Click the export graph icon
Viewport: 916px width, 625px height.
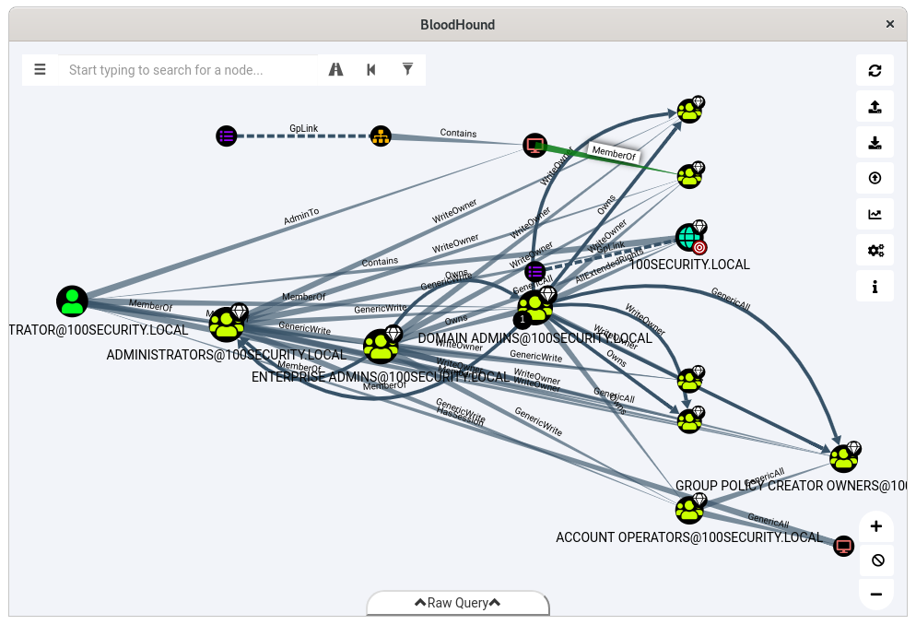875,107
